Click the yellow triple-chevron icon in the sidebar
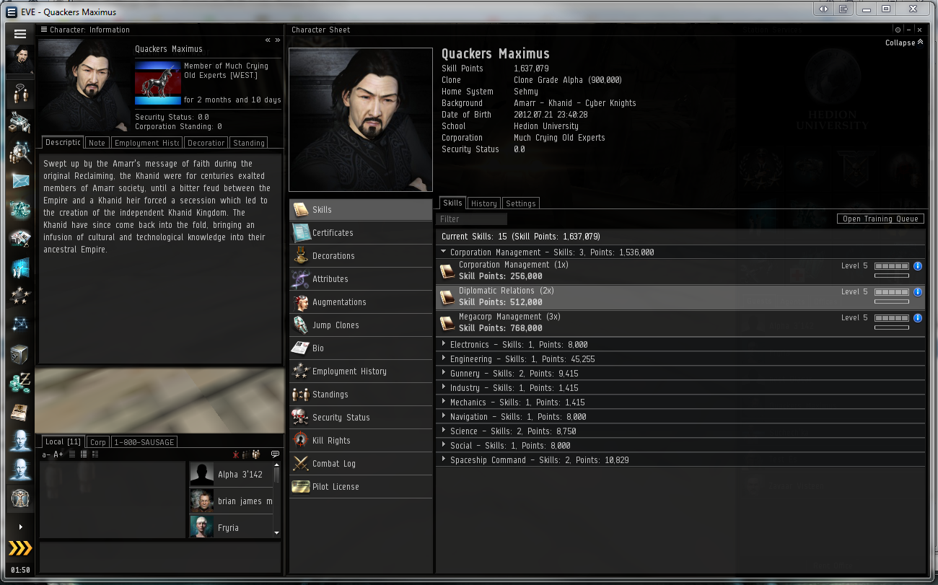 20,548
